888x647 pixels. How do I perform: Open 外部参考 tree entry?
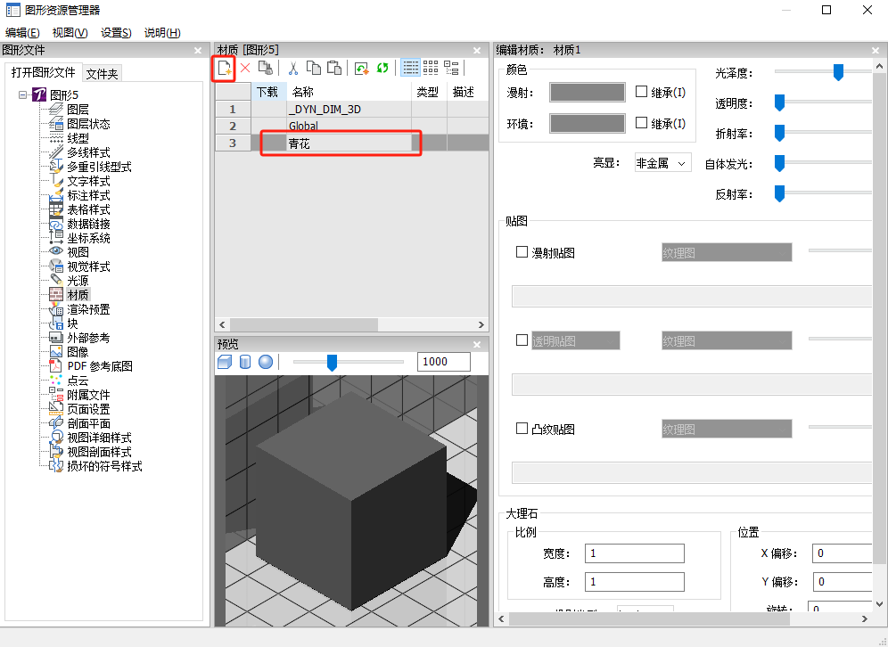click(88, 338)
